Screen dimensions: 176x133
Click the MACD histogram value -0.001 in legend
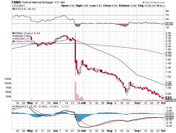pos(65,106)
